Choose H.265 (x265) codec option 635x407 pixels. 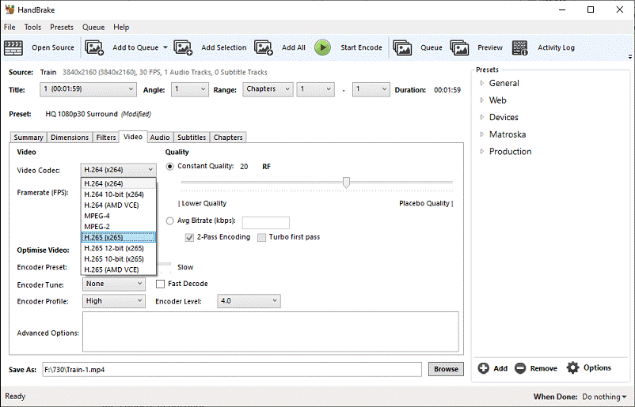tap(119, 237)
